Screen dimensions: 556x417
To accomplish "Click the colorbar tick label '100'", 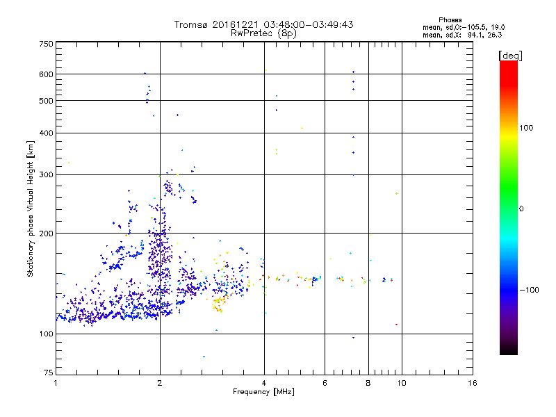I will [x=526, y=128].
